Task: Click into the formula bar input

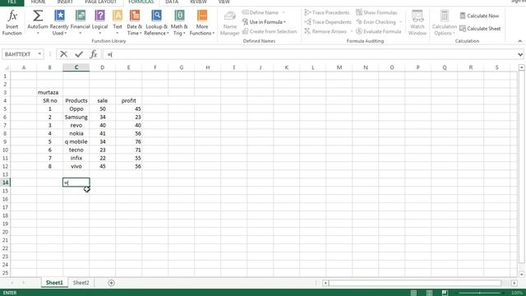Action: click(x=309, y=54)
